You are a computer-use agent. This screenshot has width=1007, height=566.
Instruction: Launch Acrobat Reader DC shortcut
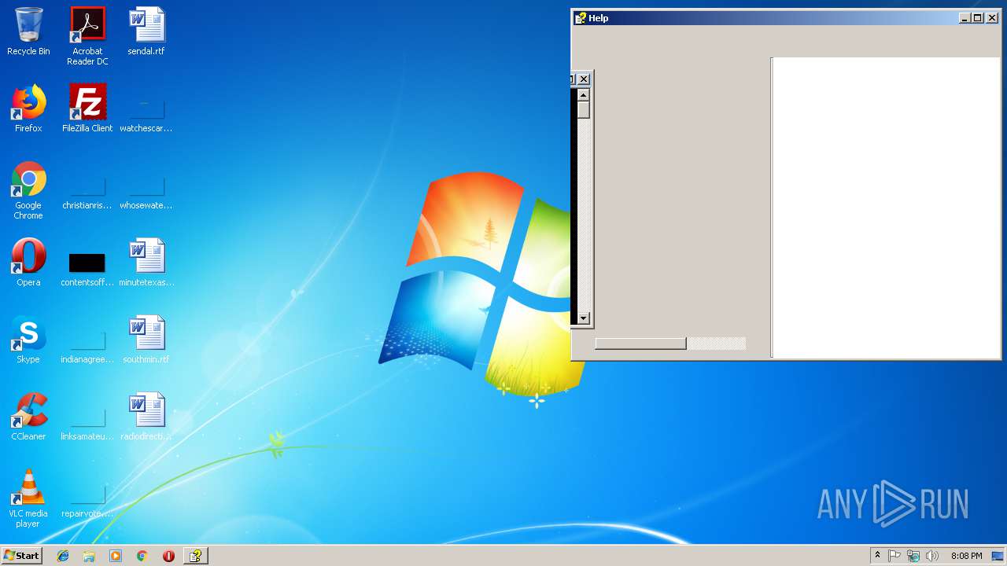pyautogui.click(x=87, y=35)
